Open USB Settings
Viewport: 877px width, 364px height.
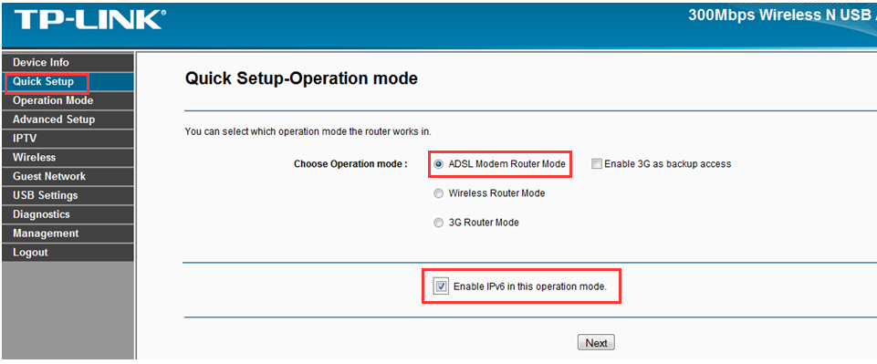(68, 196)
